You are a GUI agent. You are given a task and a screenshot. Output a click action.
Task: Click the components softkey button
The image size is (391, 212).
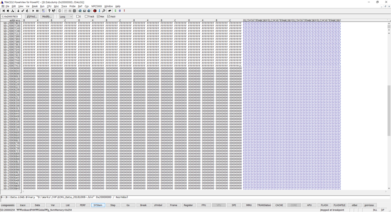(8, 205)
